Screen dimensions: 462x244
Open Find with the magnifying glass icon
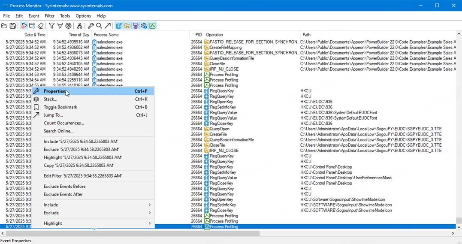99,26
